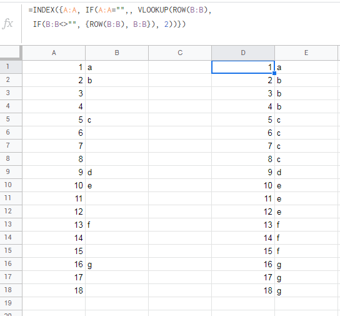Image resolution: width=340 pixels, height=316 pixels.
Task: Click empty cell C1
Action: coord(180,67)
